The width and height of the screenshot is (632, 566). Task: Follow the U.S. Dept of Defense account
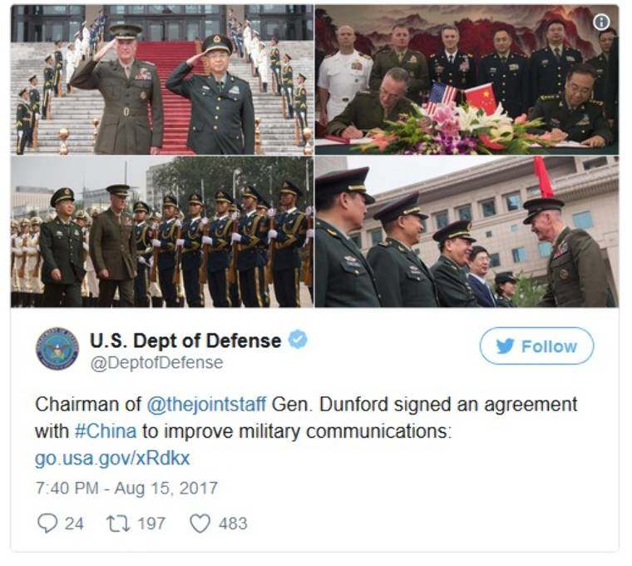tap(536, 346)
